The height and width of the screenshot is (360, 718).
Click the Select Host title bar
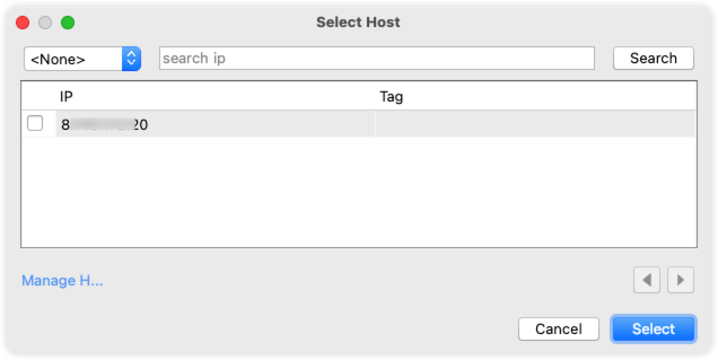358,23
